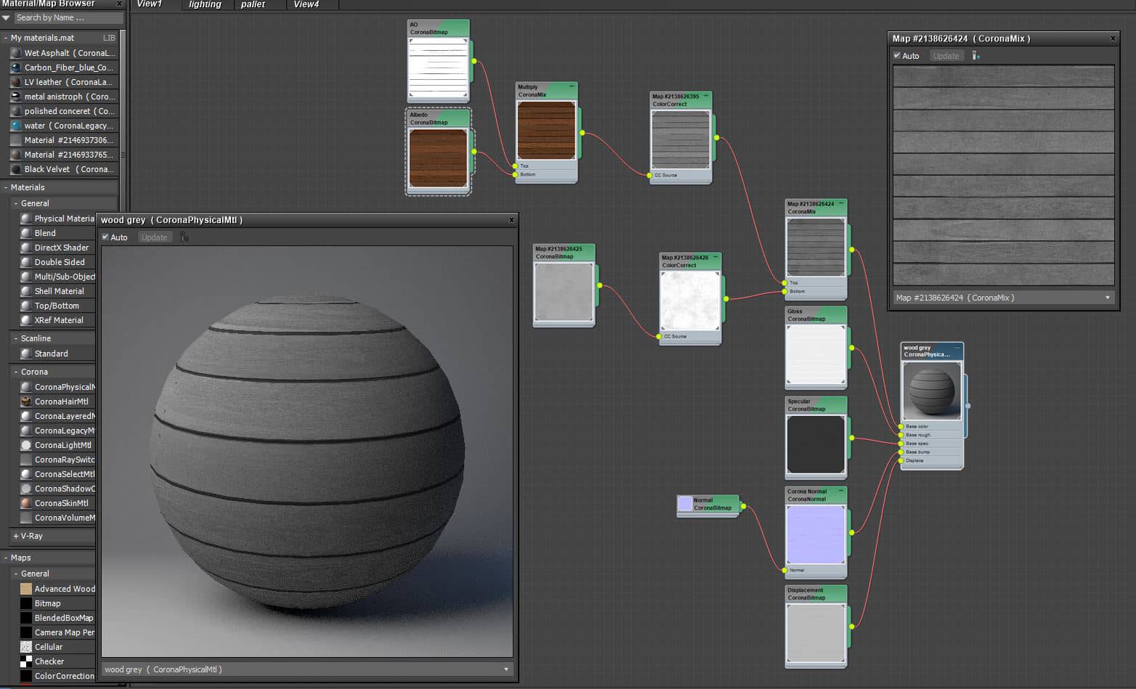Toggle Auto checkbox in wood grey preview
The image size is (1136, 689).
click(x=105, y=237)
